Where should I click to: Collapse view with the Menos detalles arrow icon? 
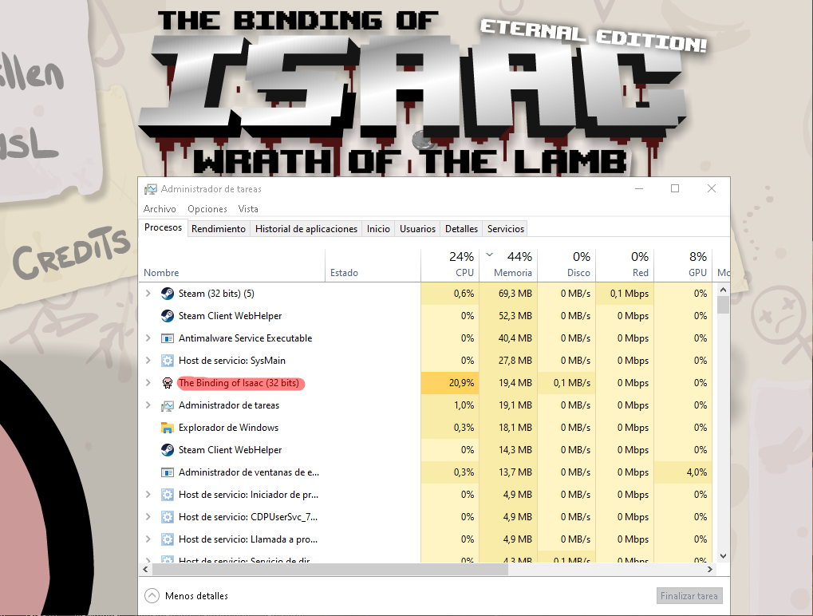tap(152, 596)
